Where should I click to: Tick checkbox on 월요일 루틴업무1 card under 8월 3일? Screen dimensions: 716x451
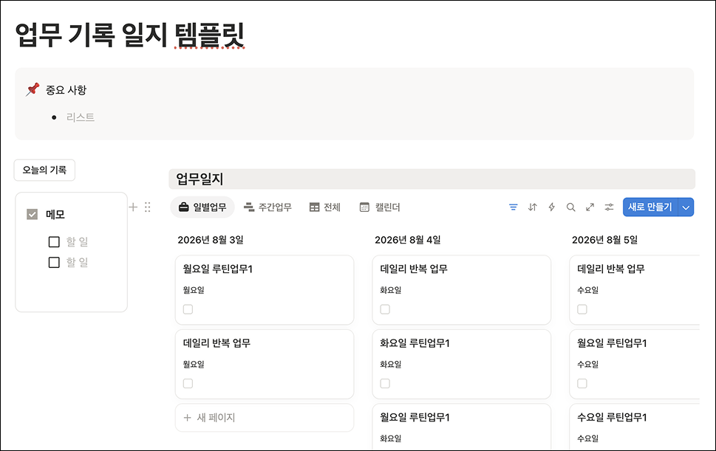(188, 309)
